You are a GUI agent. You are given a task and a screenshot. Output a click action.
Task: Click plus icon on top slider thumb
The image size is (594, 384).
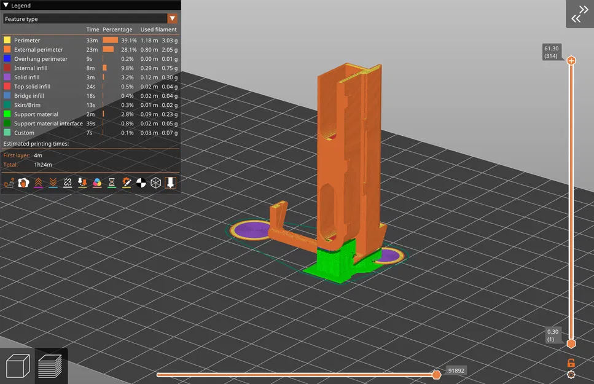(x=571, y=61)
